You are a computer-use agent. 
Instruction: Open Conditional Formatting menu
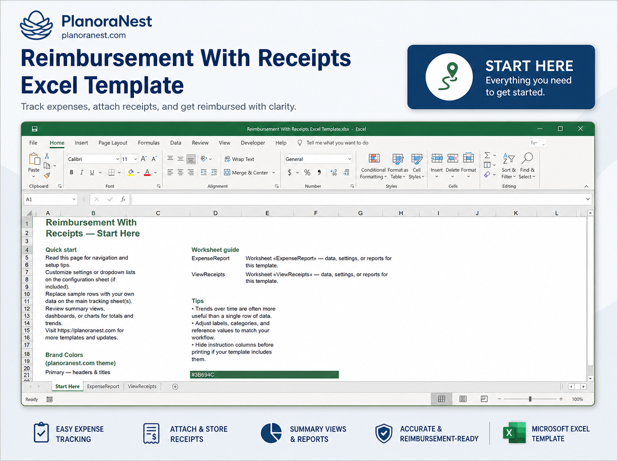pyautogui.click(x=373, y=166)
